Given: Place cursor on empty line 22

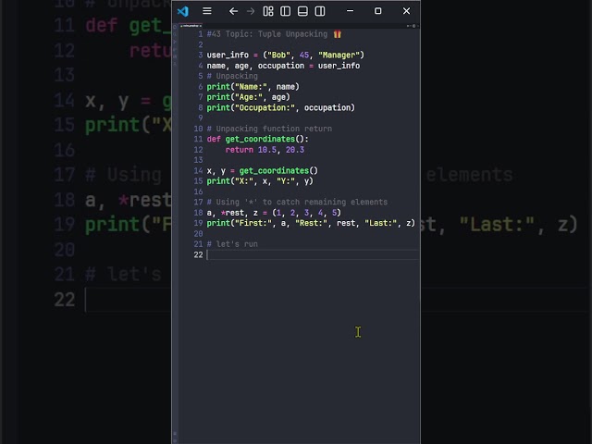Looking at the screenshot, I should coord(313,255).
